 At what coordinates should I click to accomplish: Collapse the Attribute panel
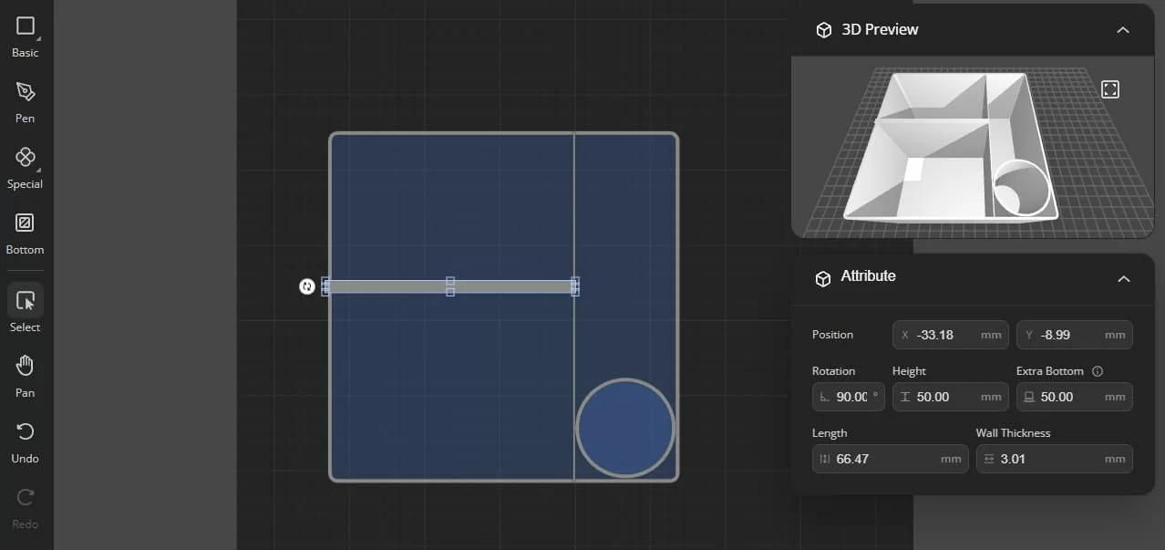[x=1123, y=278]
